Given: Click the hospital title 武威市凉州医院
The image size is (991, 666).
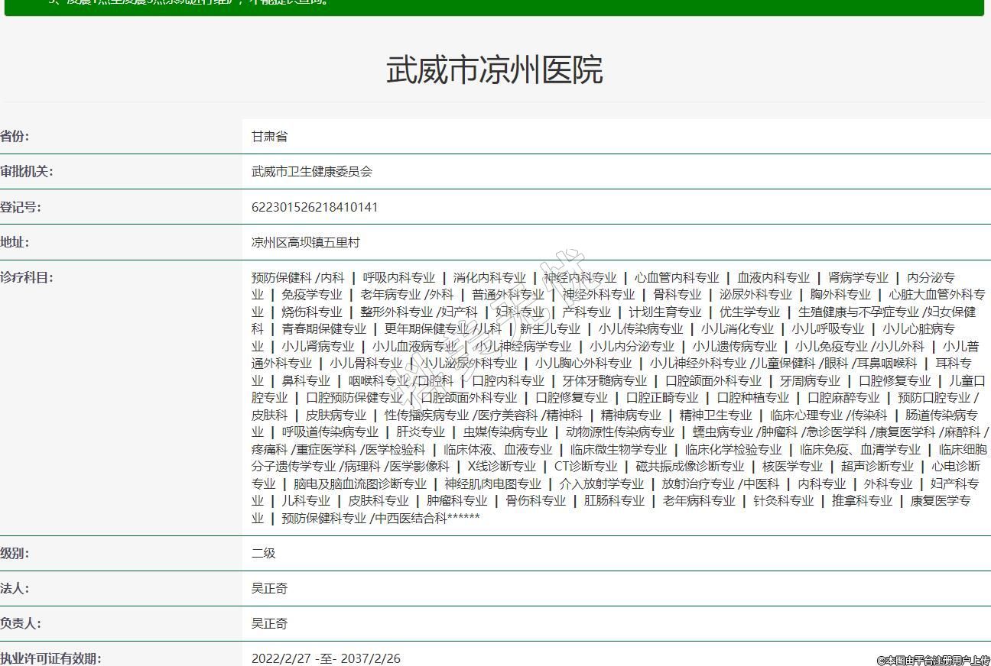Looking at the screenshot, I should [494, 70].
